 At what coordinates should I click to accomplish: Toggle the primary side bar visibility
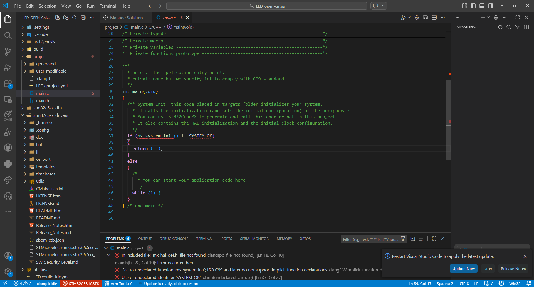473,6
